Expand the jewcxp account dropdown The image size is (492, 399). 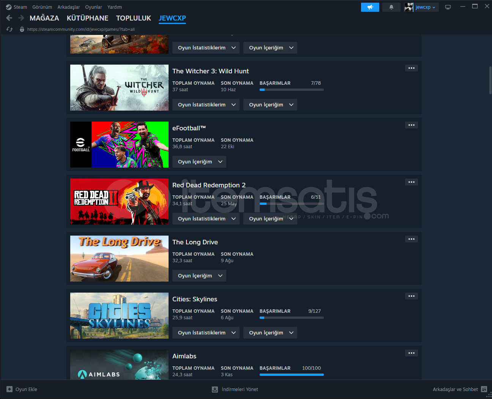coord(426,7)
